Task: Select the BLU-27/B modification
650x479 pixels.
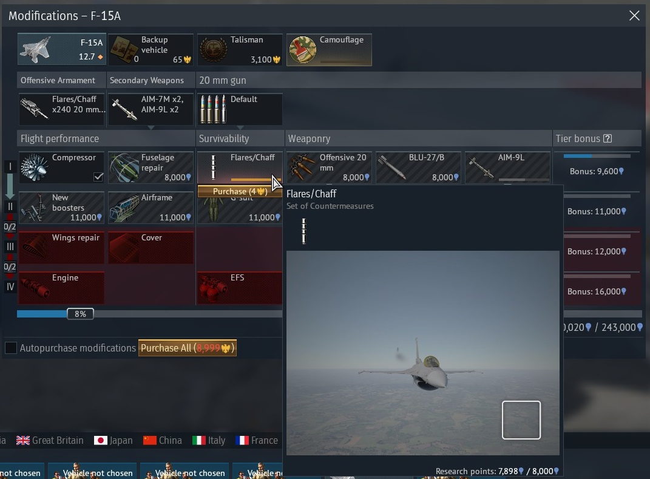Action: (419, 167)
